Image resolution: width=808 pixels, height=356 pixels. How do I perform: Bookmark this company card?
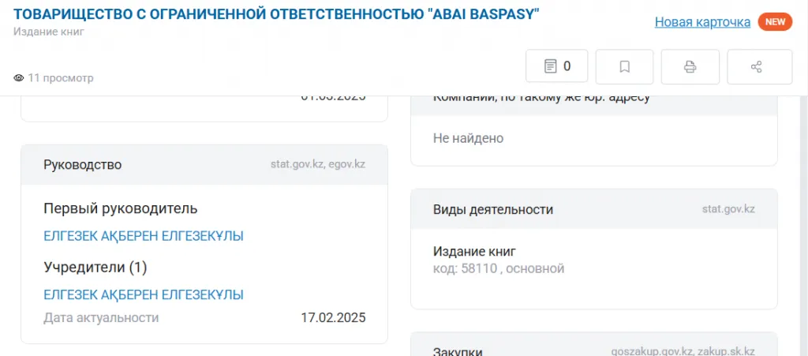click(624, 66)
